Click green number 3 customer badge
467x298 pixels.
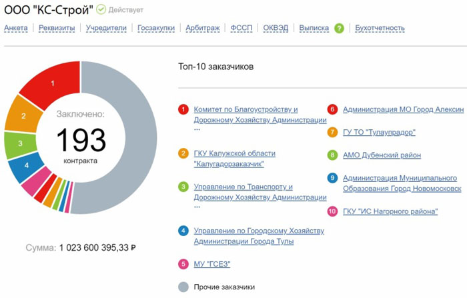183,187
